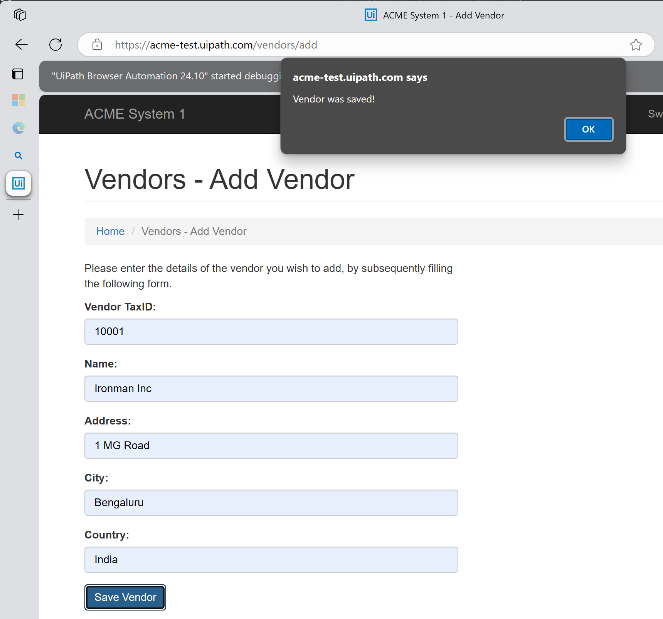Screen dimensions: 663x619
Task: Click the address bar URL
Action: (x=216, y=45)
